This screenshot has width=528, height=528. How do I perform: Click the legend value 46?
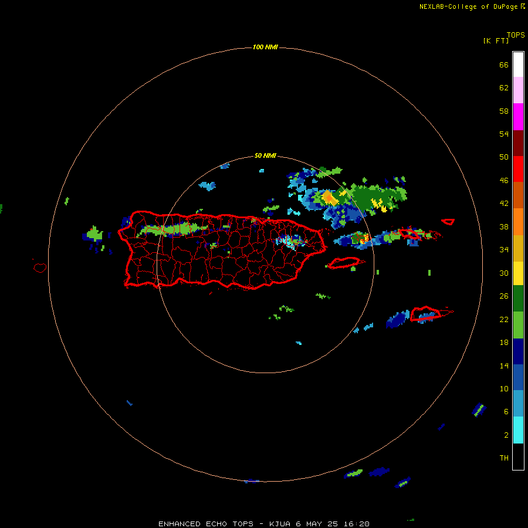point(504,181)
